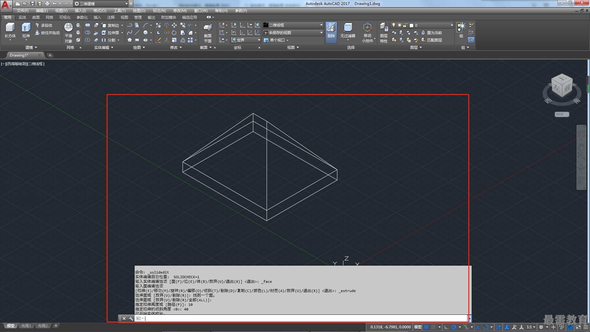Click the new drawing tab plus button
The width and height of the screenshot is (590, 332).
[x=50, y=55]
